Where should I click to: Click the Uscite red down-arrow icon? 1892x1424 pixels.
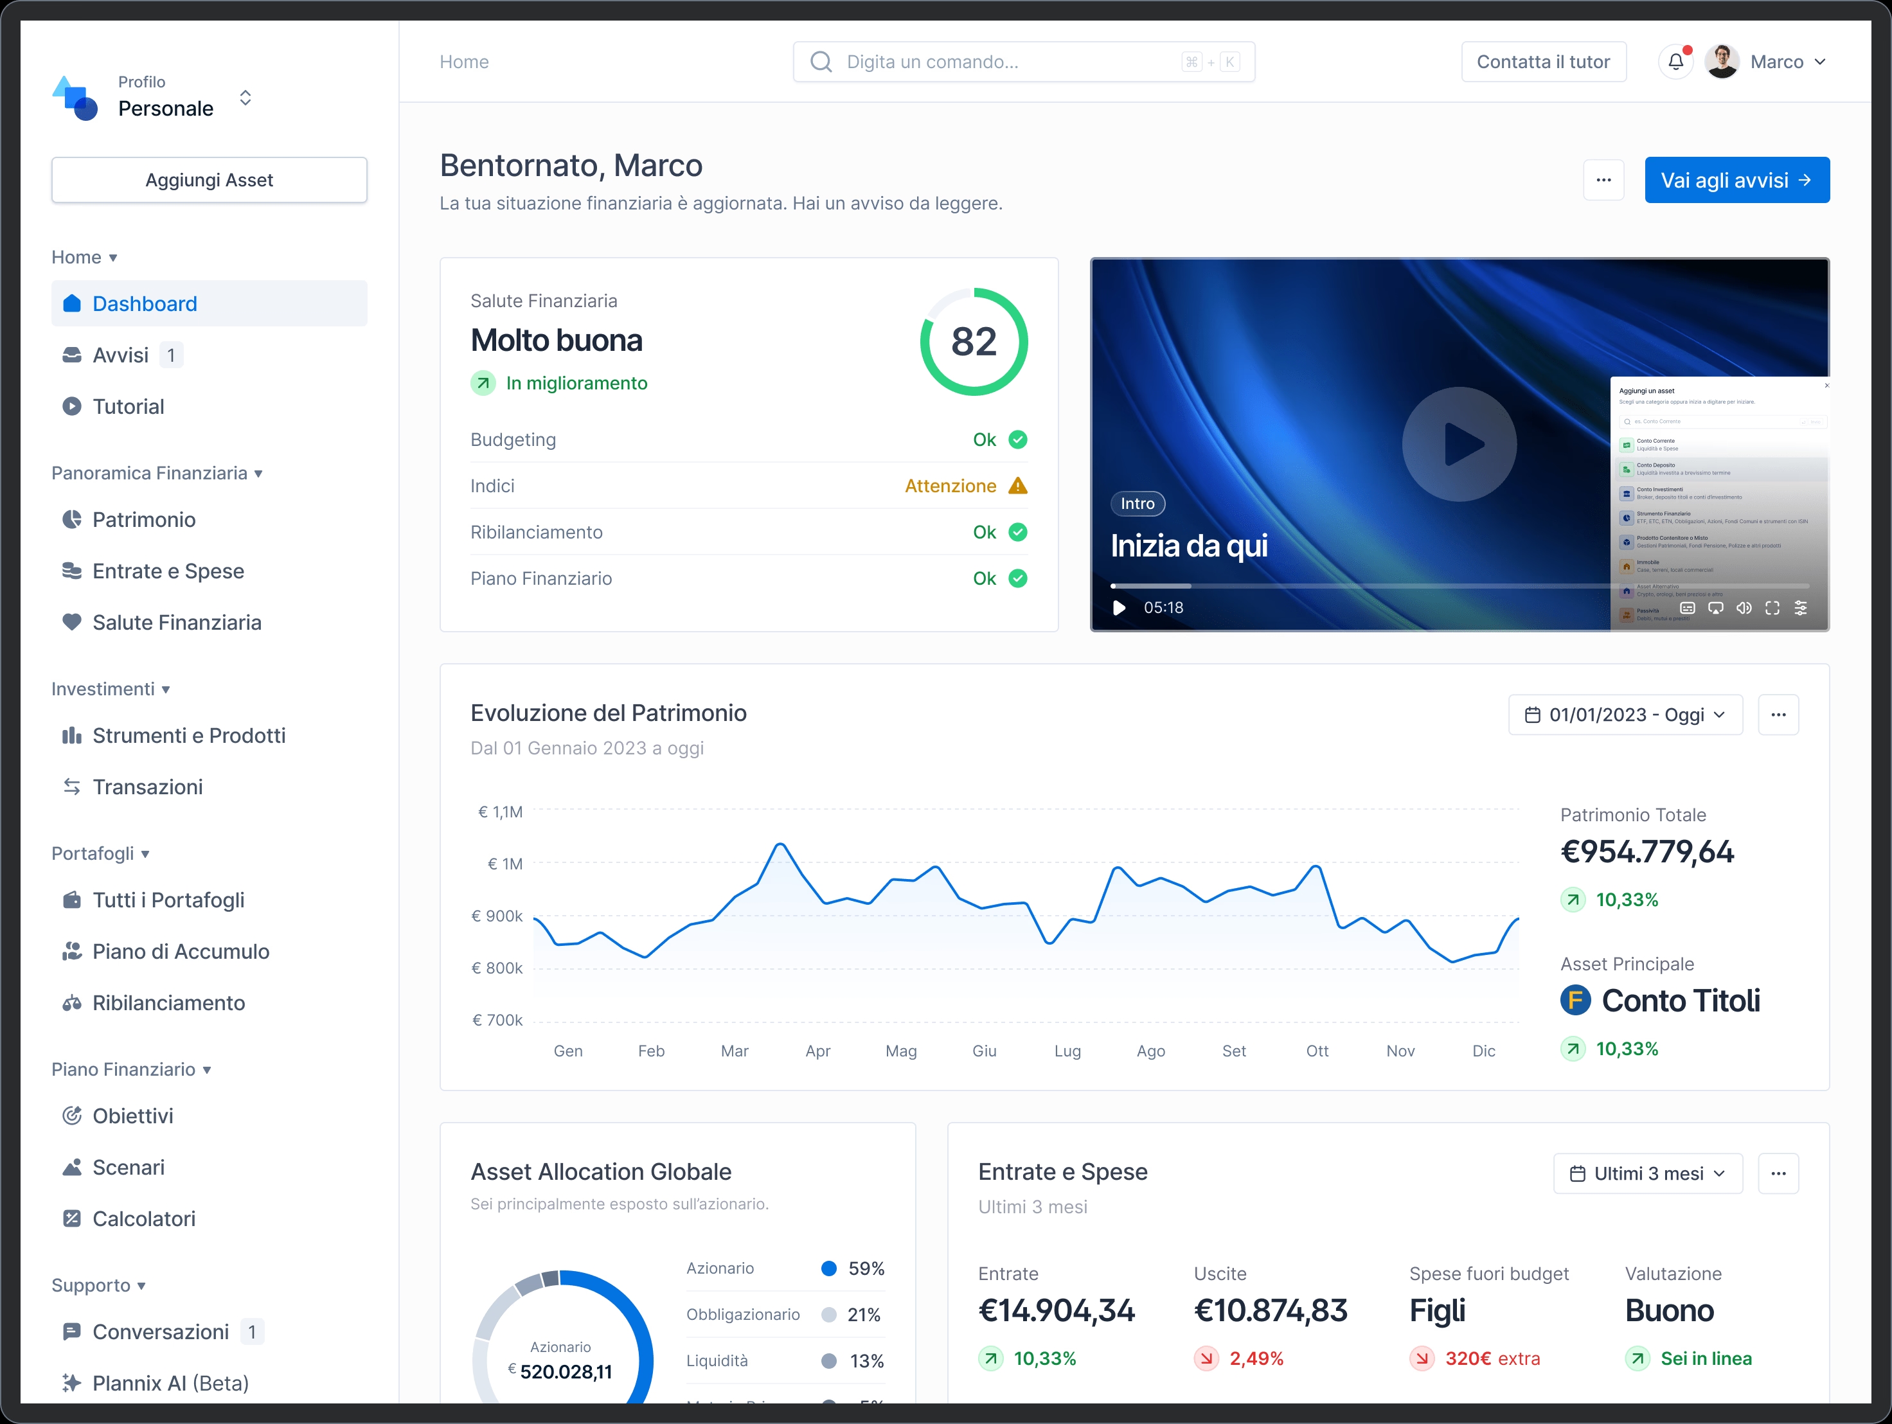point(1206,1358)
